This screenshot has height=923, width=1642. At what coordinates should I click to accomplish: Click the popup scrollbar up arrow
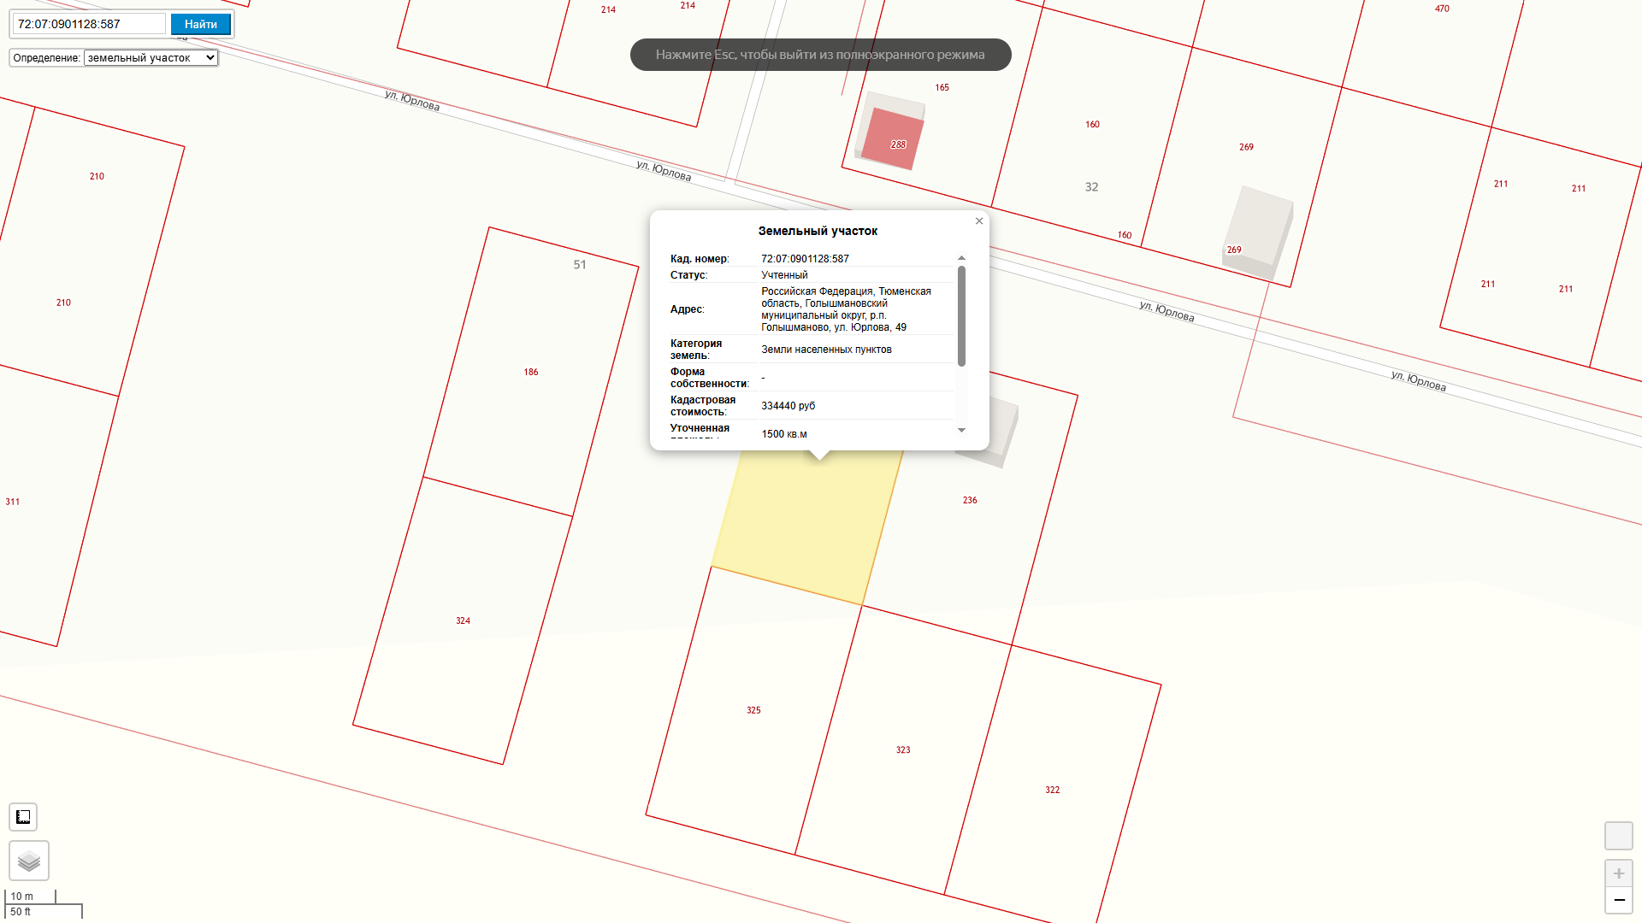point(961,258)
